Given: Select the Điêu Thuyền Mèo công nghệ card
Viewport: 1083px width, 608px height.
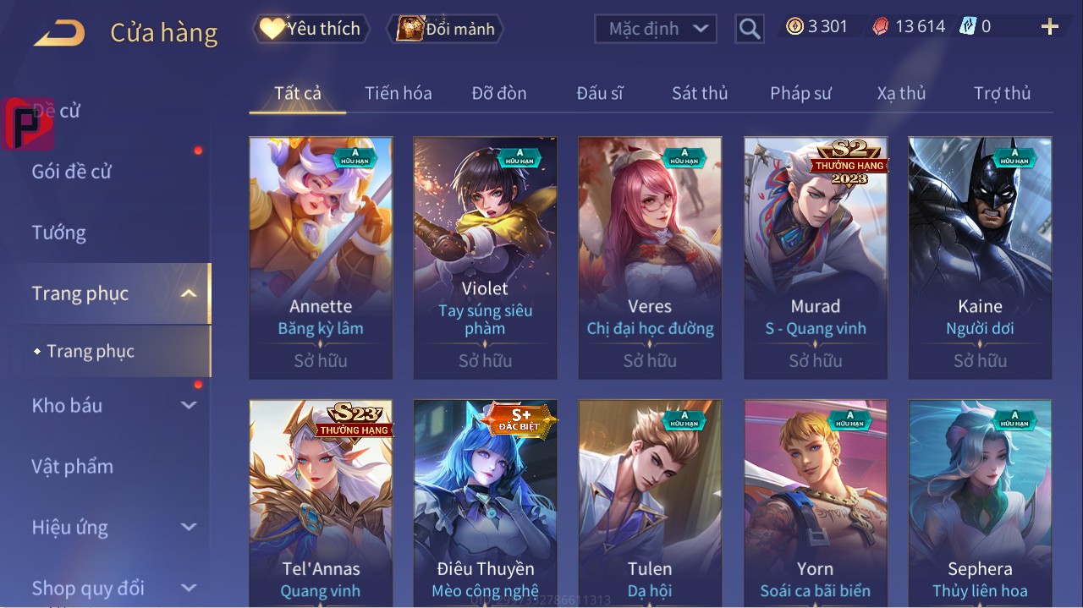Looking at the screenshot, I should point(485,503).
